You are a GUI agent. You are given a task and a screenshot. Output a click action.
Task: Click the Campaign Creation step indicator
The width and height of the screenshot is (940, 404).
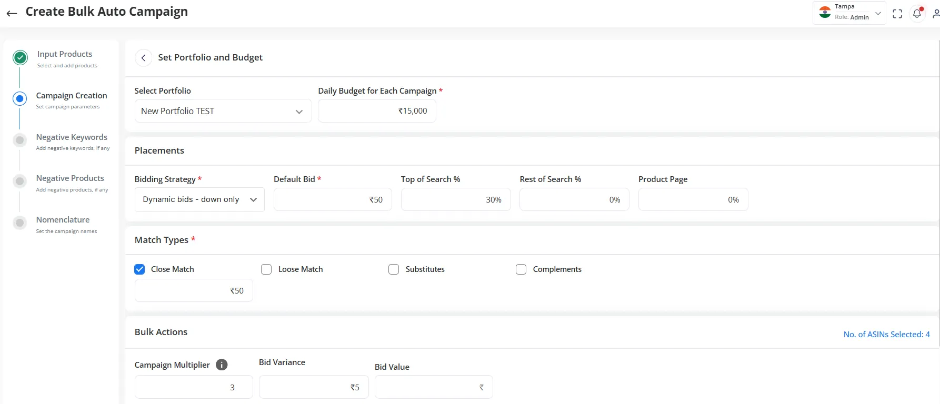click(20, 98)
